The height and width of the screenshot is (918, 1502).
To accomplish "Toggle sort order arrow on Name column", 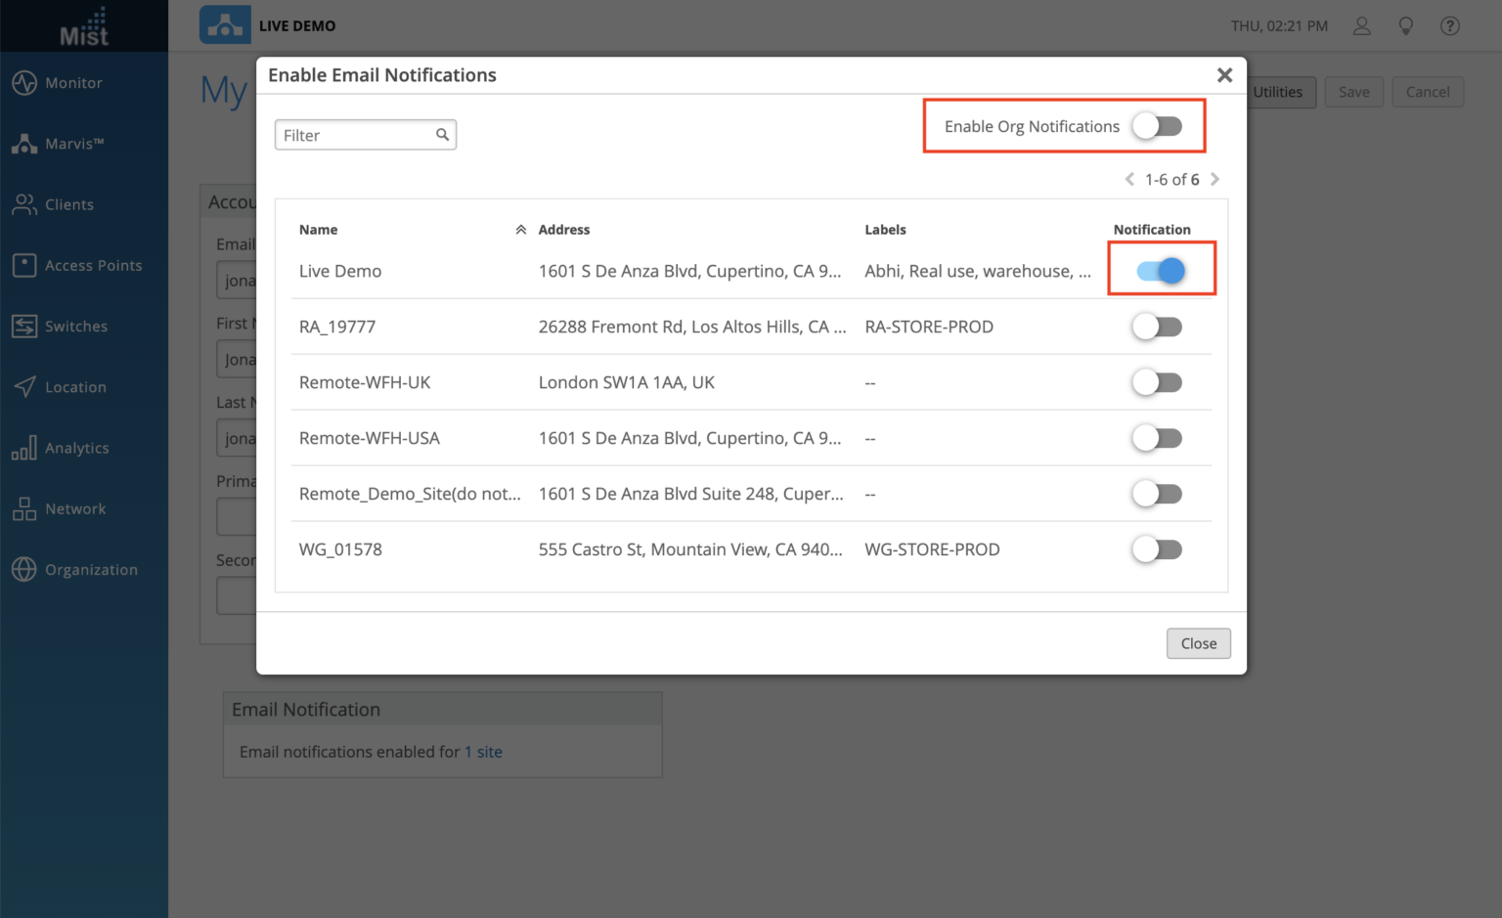I will (x=520, y=230).
